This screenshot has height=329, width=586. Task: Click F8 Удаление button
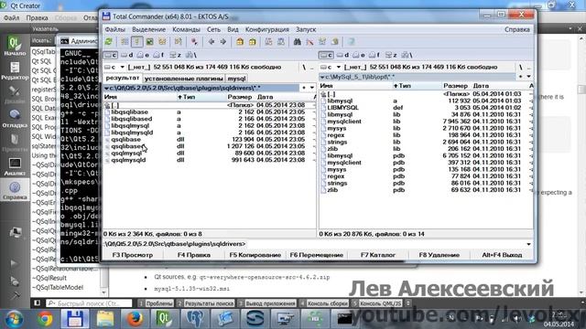439,255
